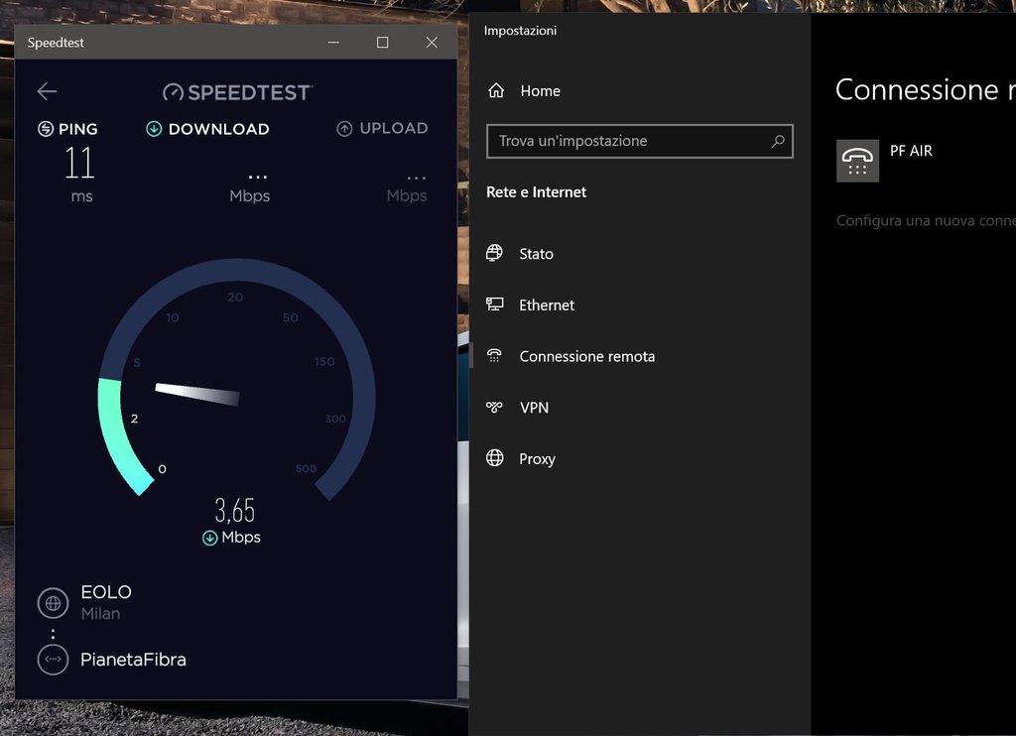Viewport: 1016px width, 736px height.
Task: Click the Upload arrow icon
Action: click(x=344, y=129)
